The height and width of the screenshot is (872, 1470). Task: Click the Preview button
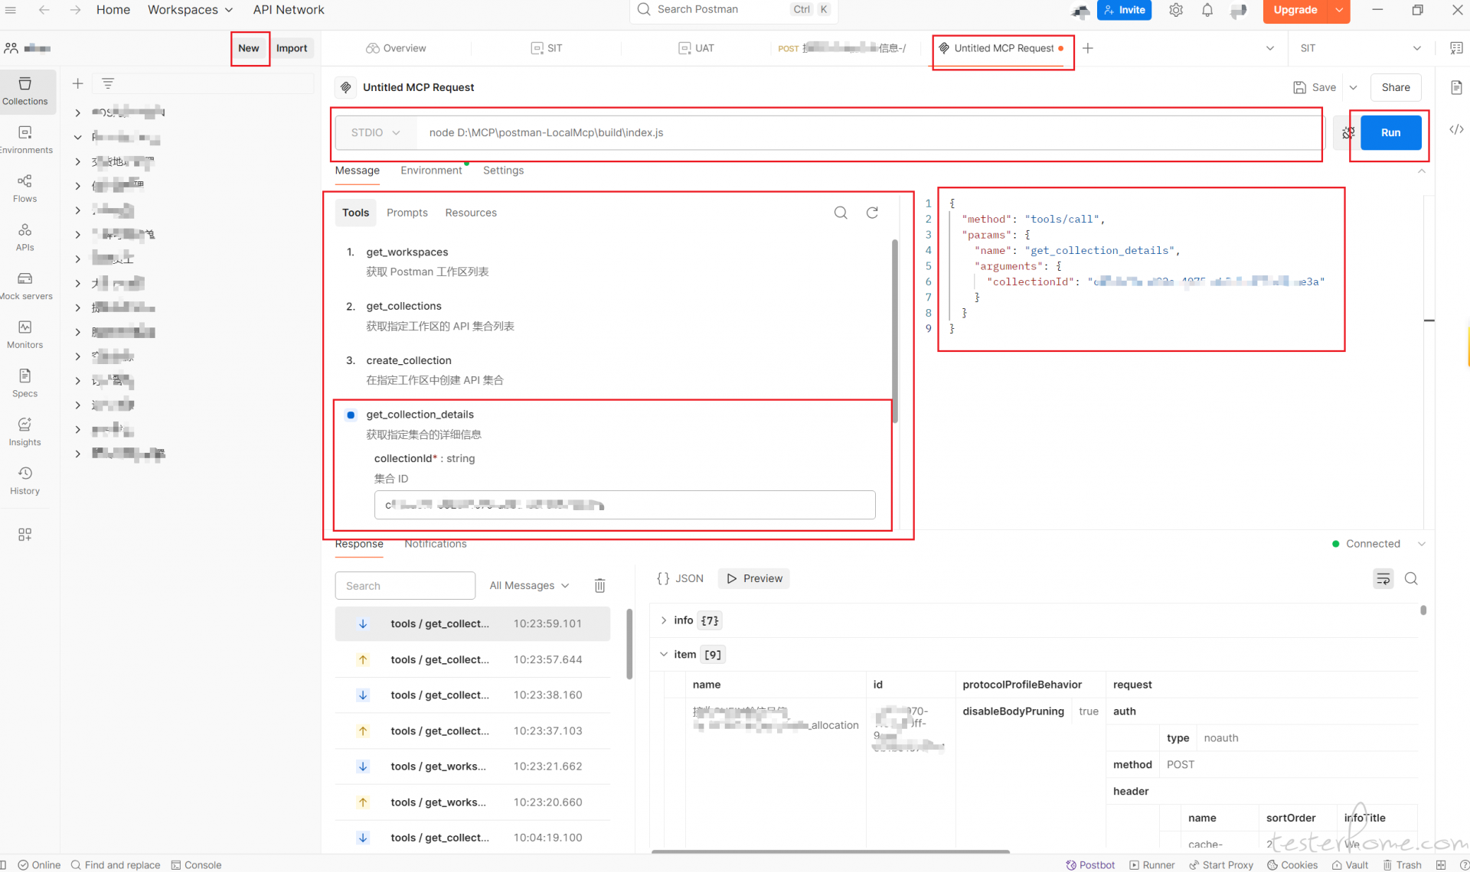coord(754,578)
